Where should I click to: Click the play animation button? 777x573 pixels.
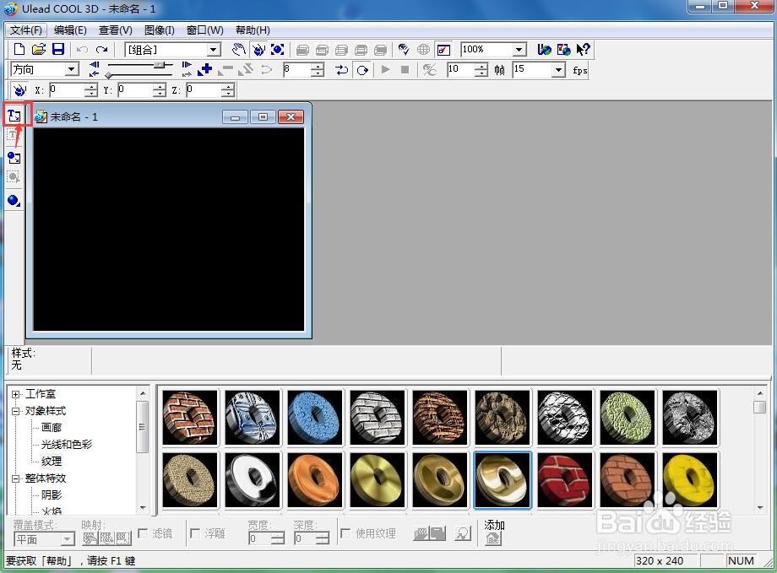385,69
